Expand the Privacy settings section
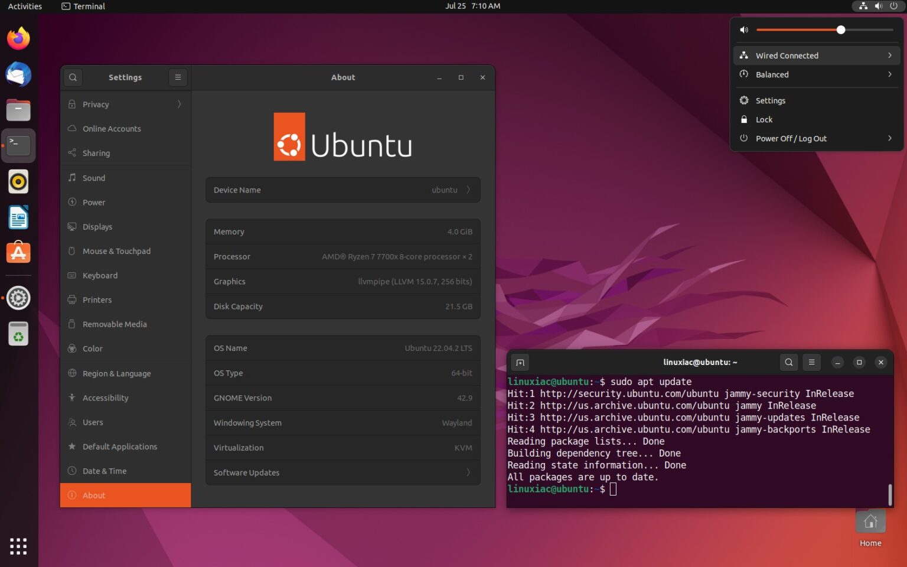The image size is (907, 567). point(96,104)
